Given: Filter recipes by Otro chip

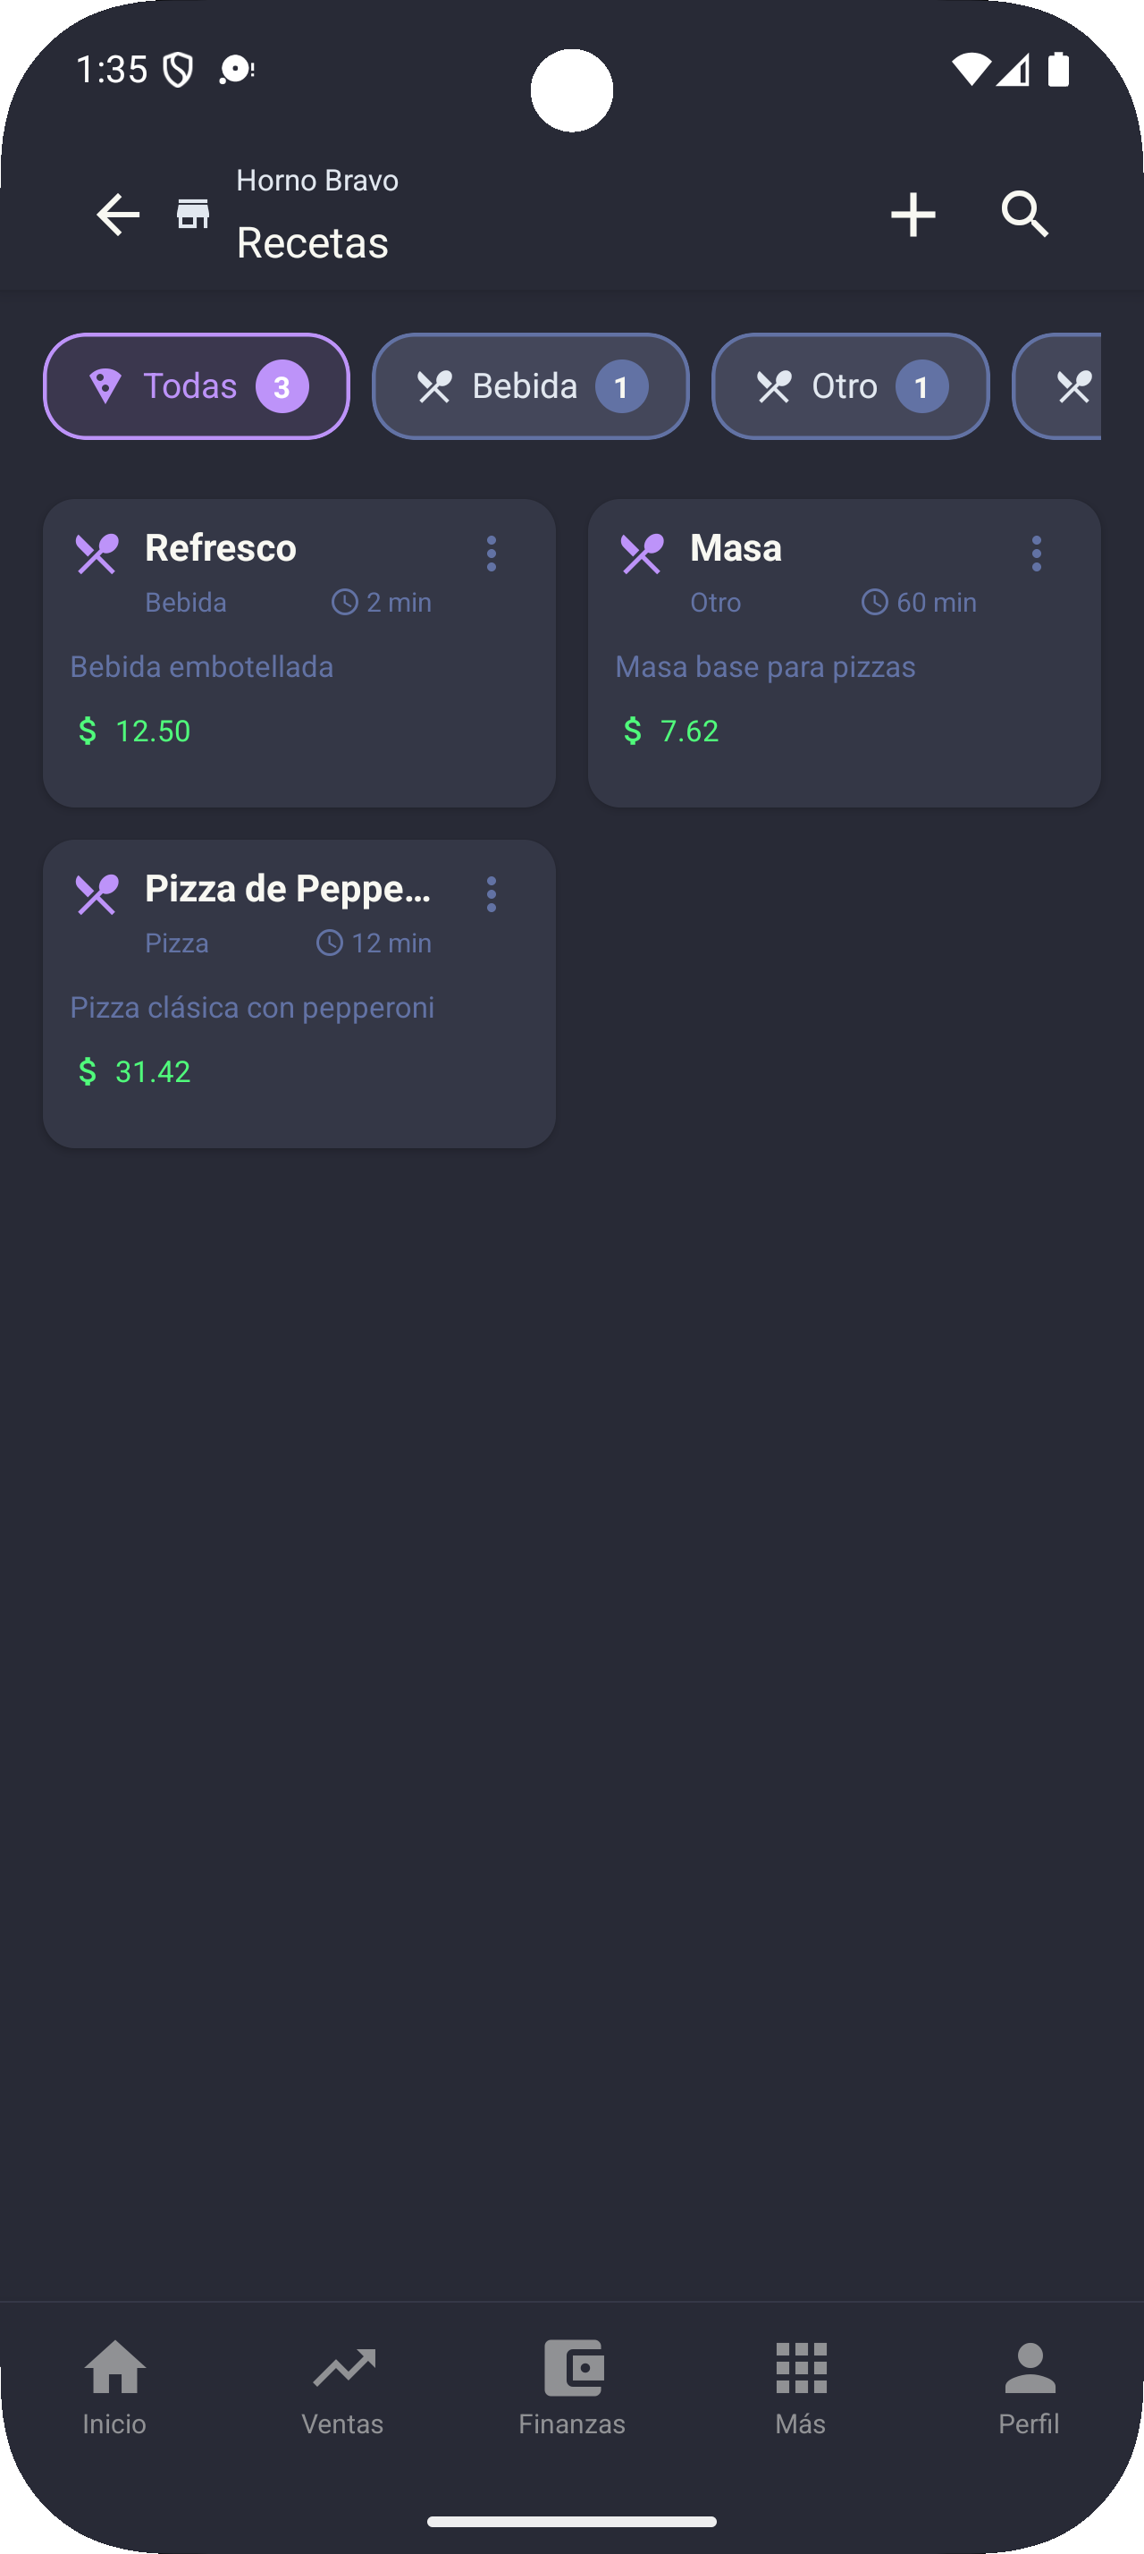Looking at the screenshot, I should tap(850, 385).
